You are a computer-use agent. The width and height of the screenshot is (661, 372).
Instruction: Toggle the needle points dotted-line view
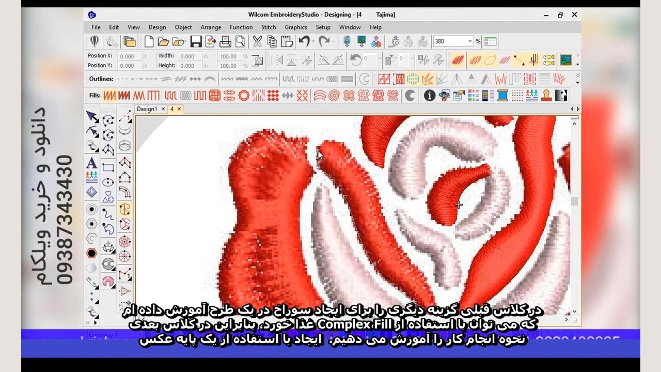coord(519,60)
